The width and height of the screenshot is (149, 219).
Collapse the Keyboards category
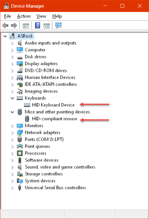pyautogui.click(x=13, y=98)
